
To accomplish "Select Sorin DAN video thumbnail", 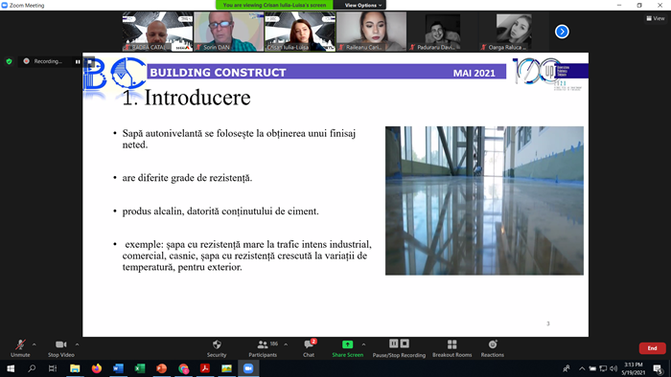I will point(229,32).
